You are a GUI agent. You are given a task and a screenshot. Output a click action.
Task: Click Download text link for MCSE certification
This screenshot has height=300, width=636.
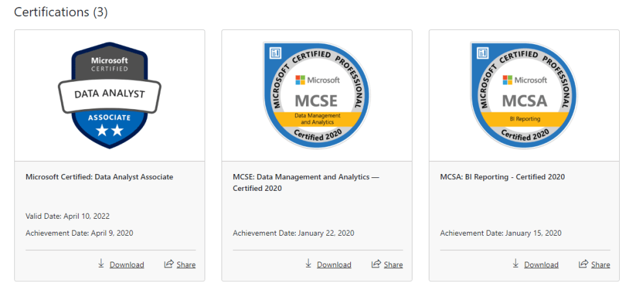click(334, 265)
